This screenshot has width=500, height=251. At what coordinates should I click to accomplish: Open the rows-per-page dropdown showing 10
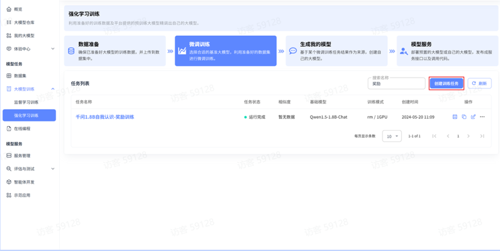tap(392, 136)
